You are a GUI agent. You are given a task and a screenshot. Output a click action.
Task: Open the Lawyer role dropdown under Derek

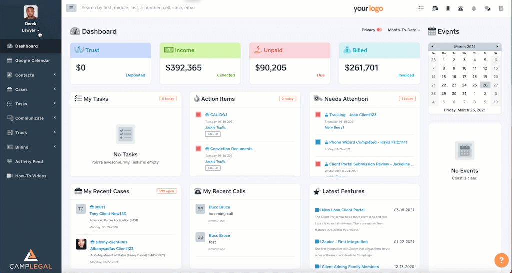[30, 30]
